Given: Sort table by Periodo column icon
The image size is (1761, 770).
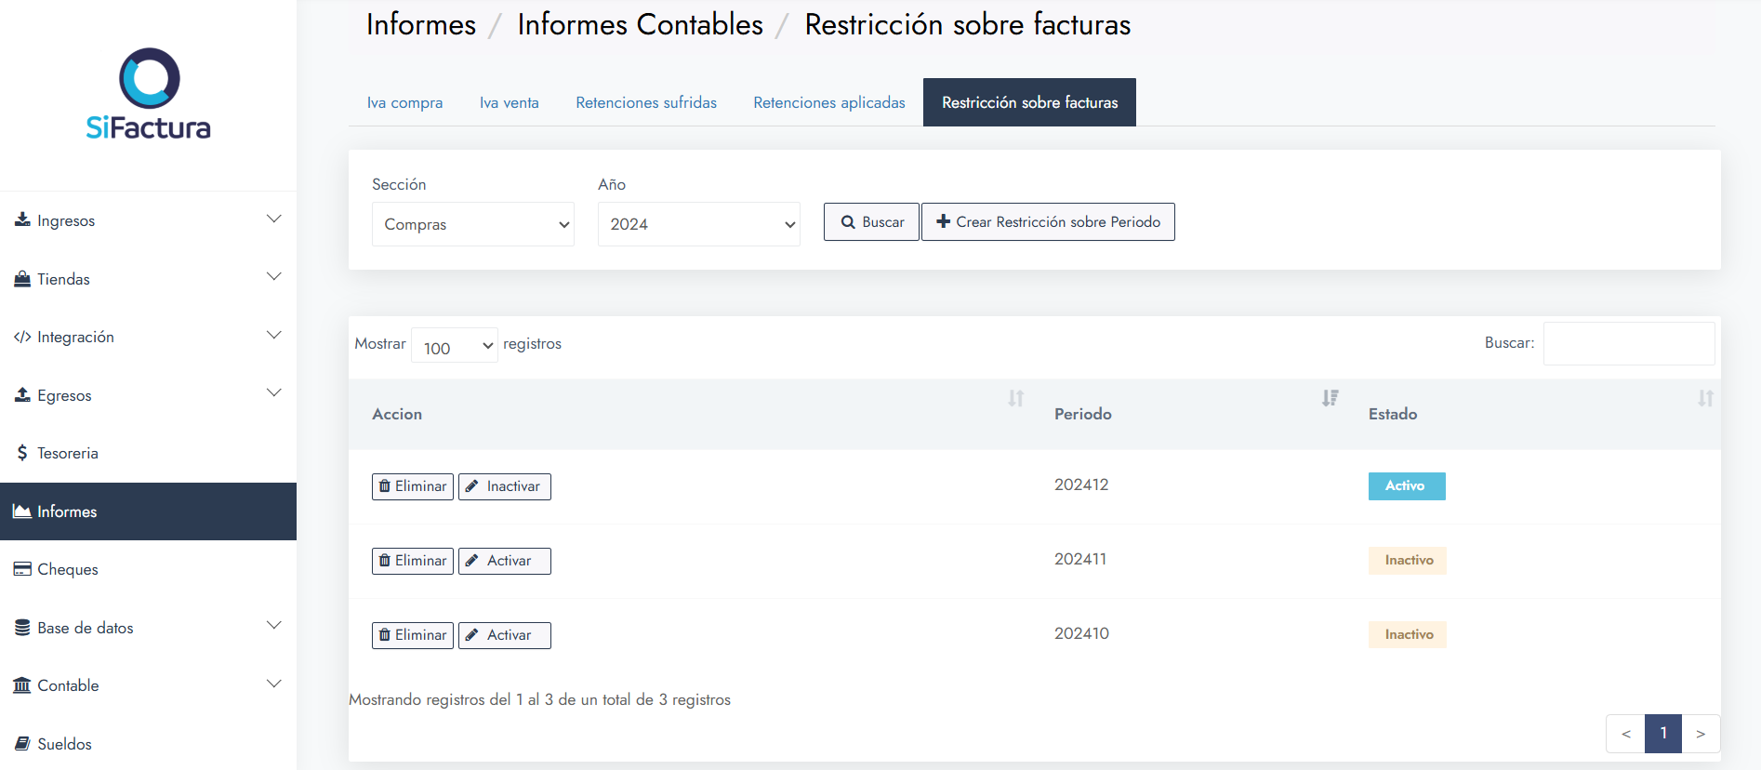Looking at the screenshot, I should coord(1330,399).
